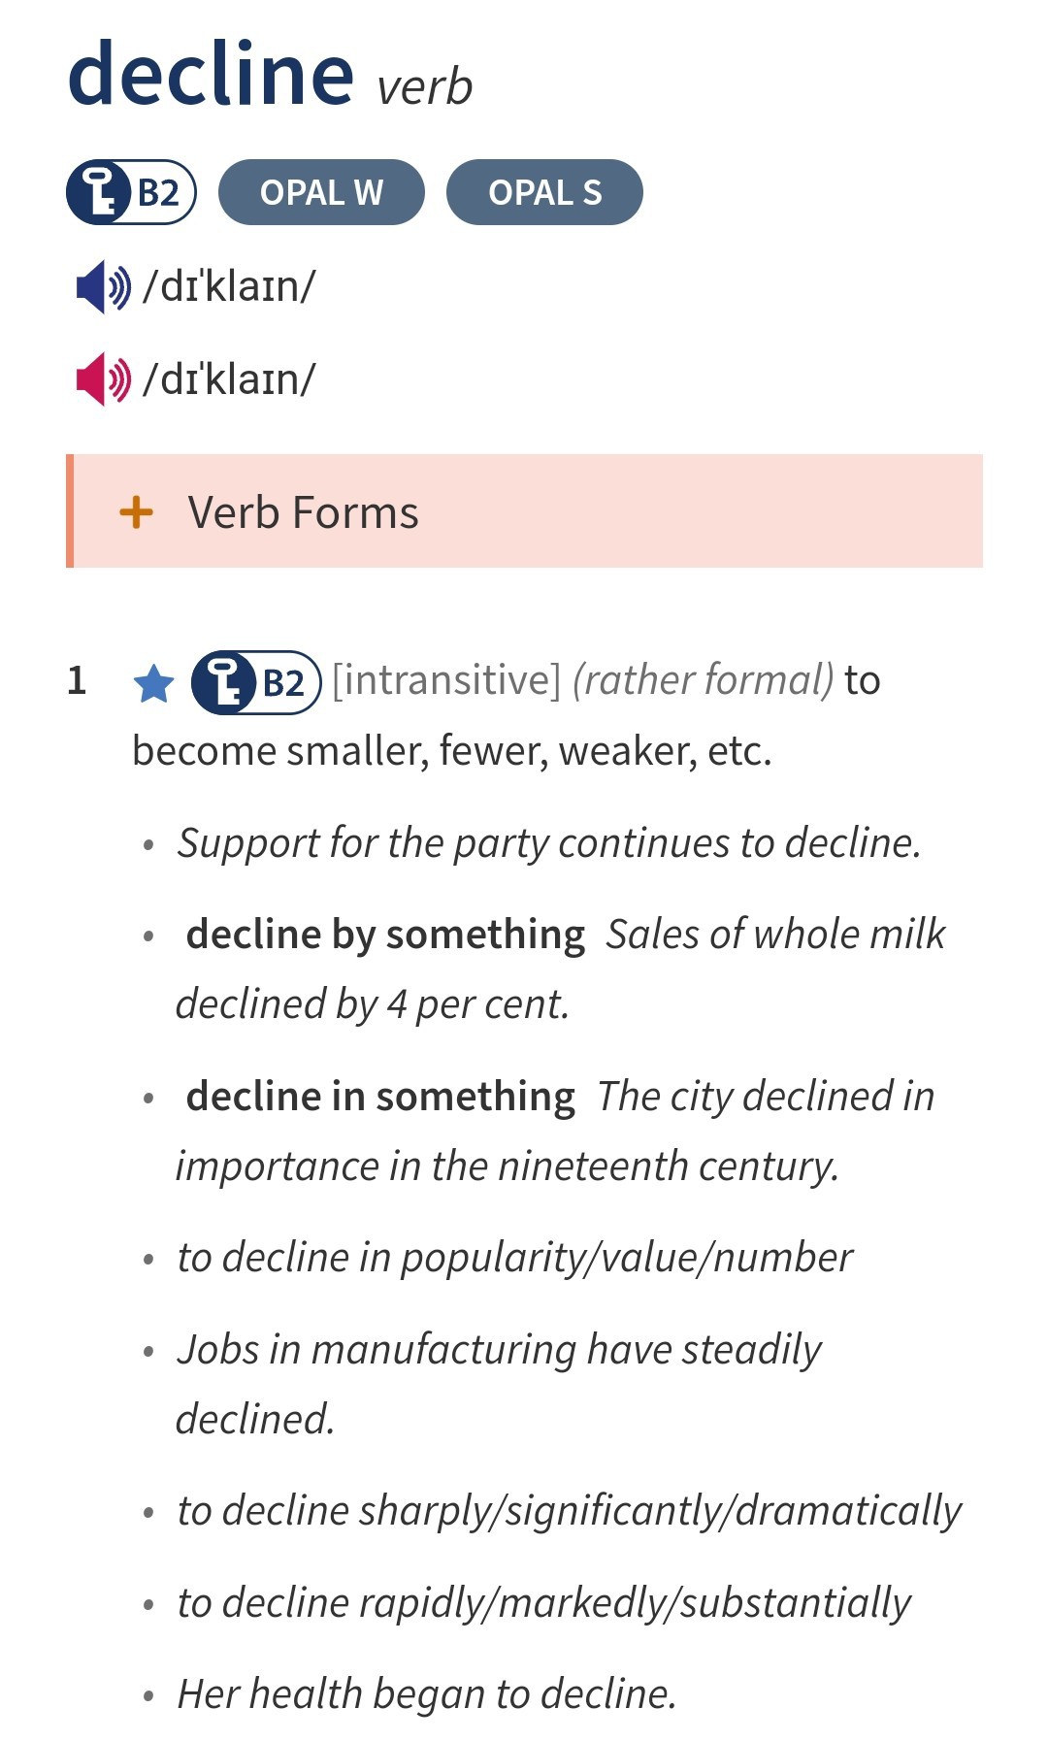Click the "verb" part of speech label
This screenshot has height=1741, width=1048.
click(x=424, y=87)
